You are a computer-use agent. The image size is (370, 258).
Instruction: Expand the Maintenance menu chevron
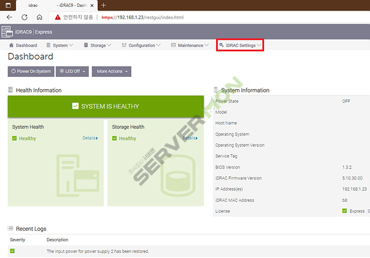[206, 45]
